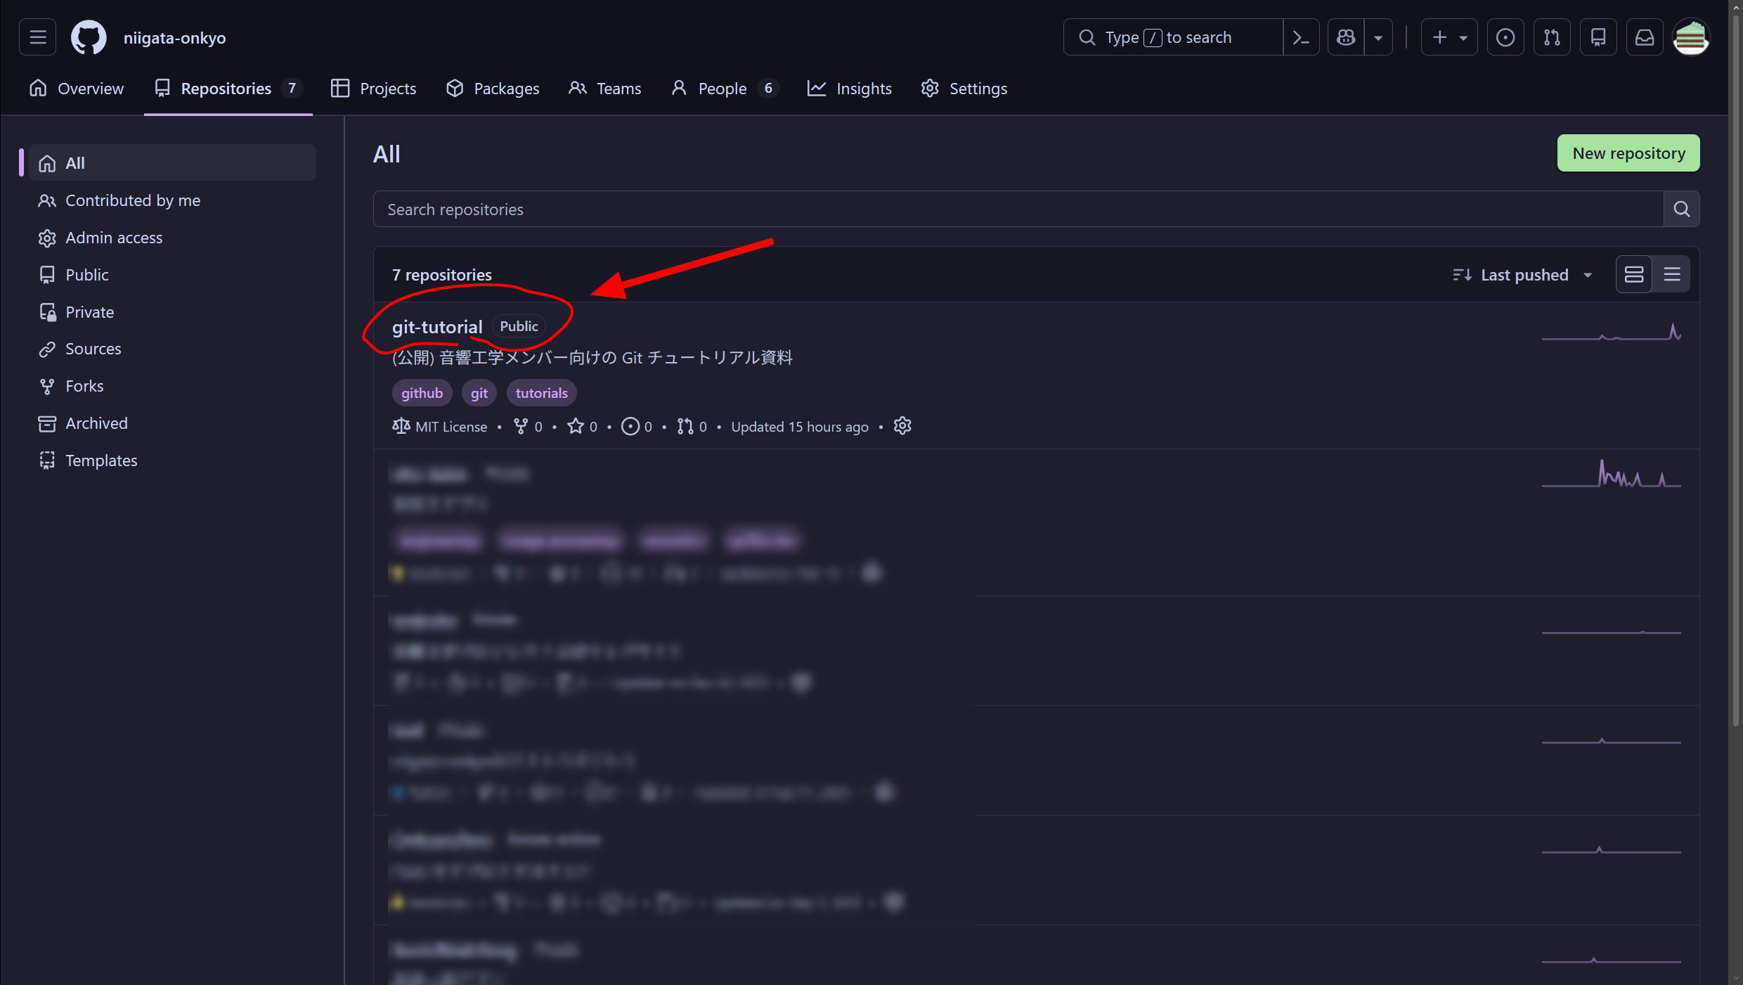Switch to the People tab
This screenshot has width=1743, height=985.
coord(725,89)
